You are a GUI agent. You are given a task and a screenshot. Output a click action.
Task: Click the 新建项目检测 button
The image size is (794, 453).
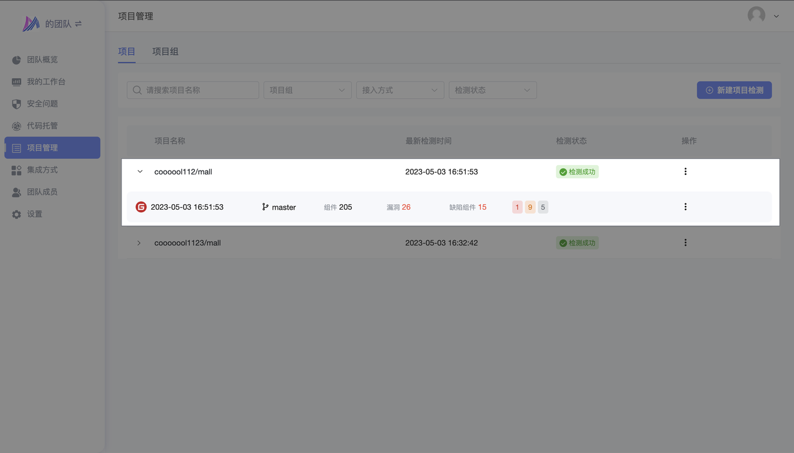pyautogui.click(x=734, y=90)
